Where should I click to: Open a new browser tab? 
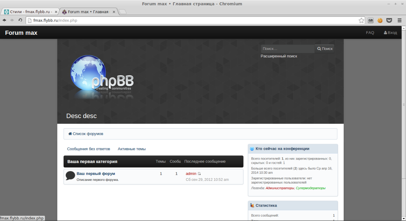pyautogui.click(x=123, y=12)
